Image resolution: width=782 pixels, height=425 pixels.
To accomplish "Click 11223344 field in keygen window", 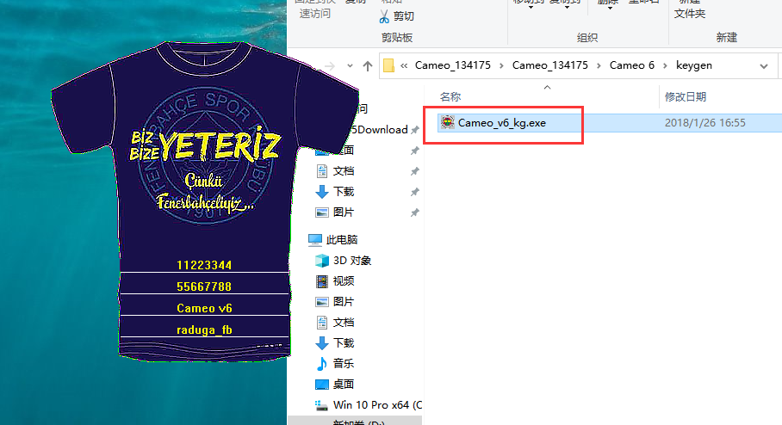I will (x=204, y=265).
